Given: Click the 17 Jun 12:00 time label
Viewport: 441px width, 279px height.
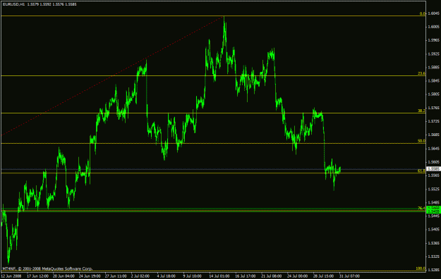Looking at the screenshot, I should coord(37,276).
